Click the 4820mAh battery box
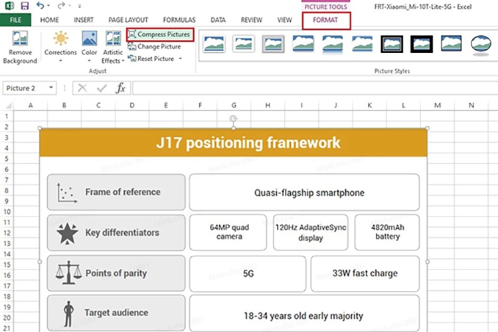Screen dimensions: 498x332 click(x=387, y=232)
